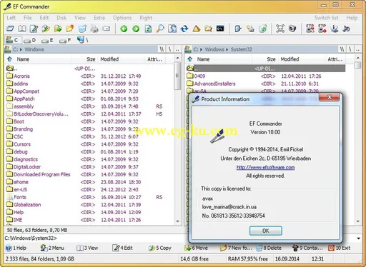
Task: Click the move files toolbar icon
Action: pyautogui.click(x=58, y=29)
